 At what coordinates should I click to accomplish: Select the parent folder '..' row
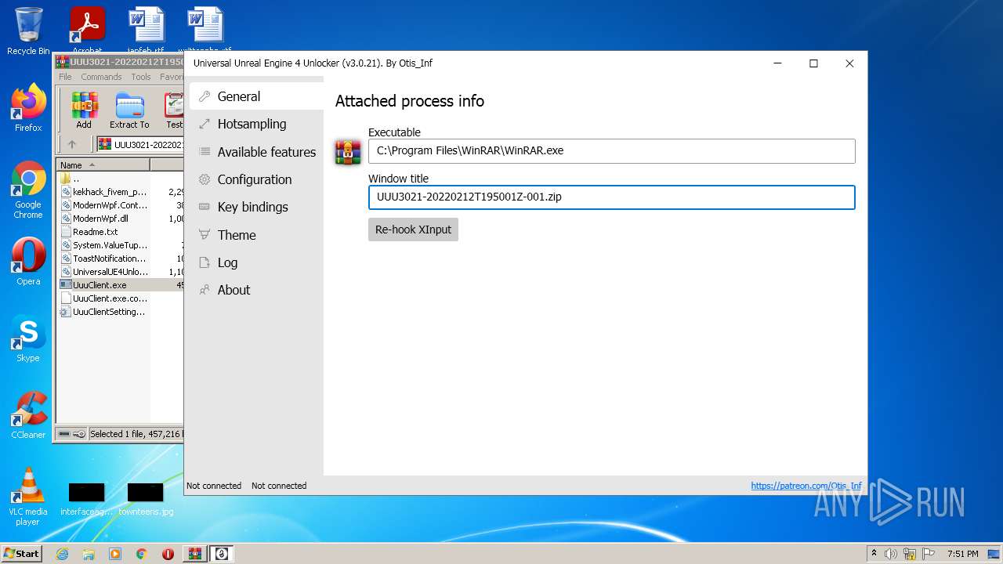pos(121,179)
